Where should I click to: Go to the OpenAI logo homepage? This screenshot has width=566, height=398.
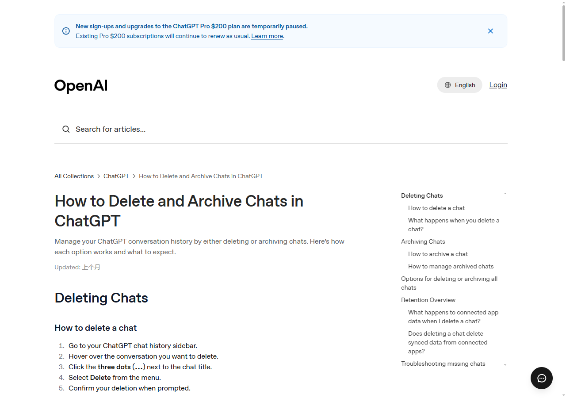tap(81, 85)
